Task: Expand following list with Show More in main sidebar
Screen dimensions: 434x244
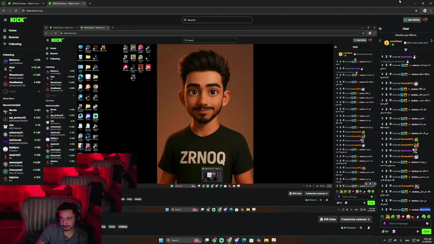Action: (x=8, y=99)
